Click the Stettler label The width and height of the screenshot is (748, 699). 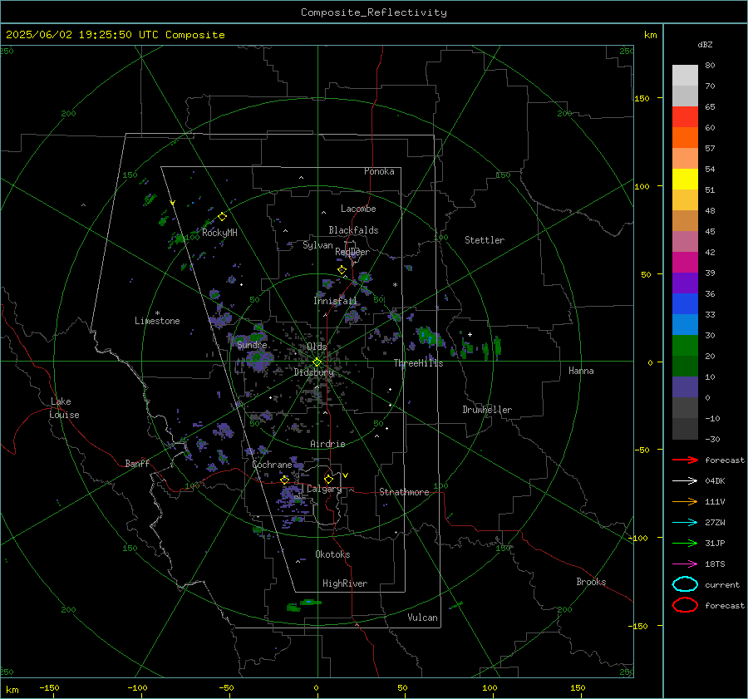pos(485,240)
